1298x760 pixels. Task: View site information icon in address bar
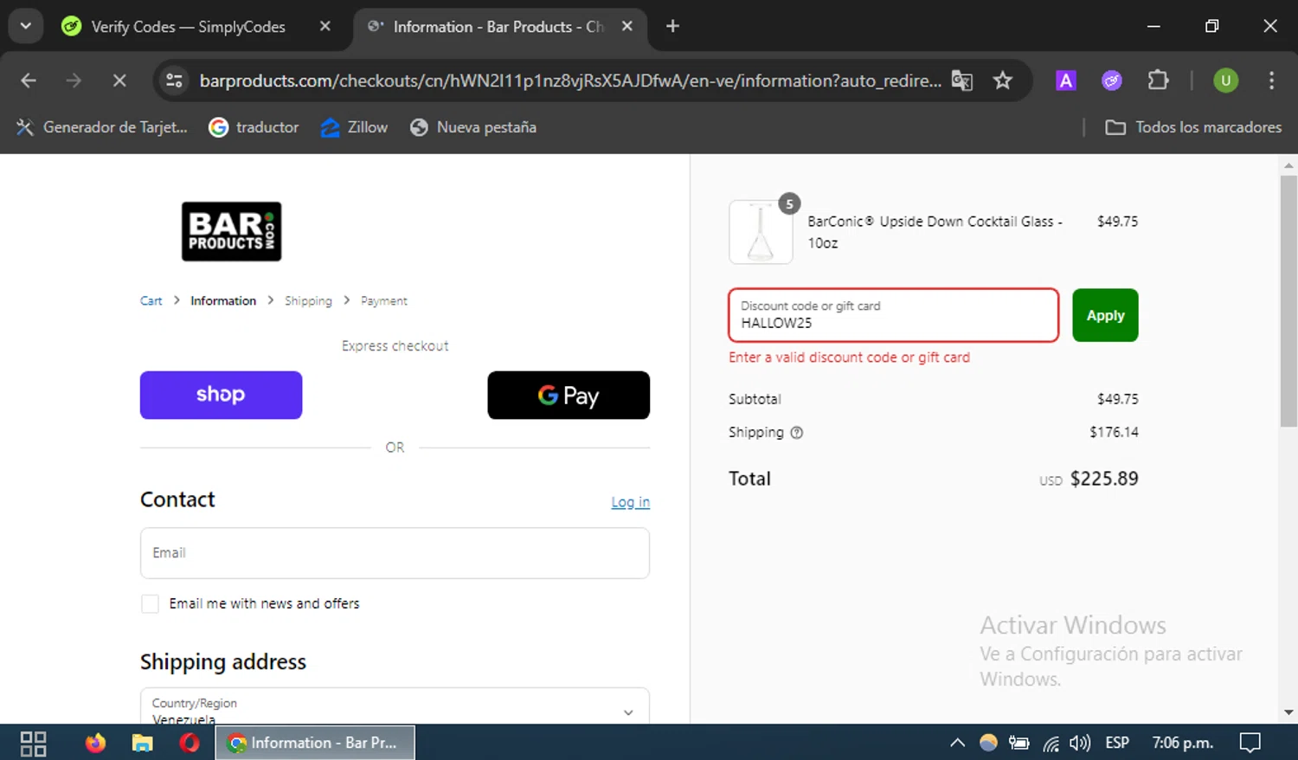(x=174, y=81)
